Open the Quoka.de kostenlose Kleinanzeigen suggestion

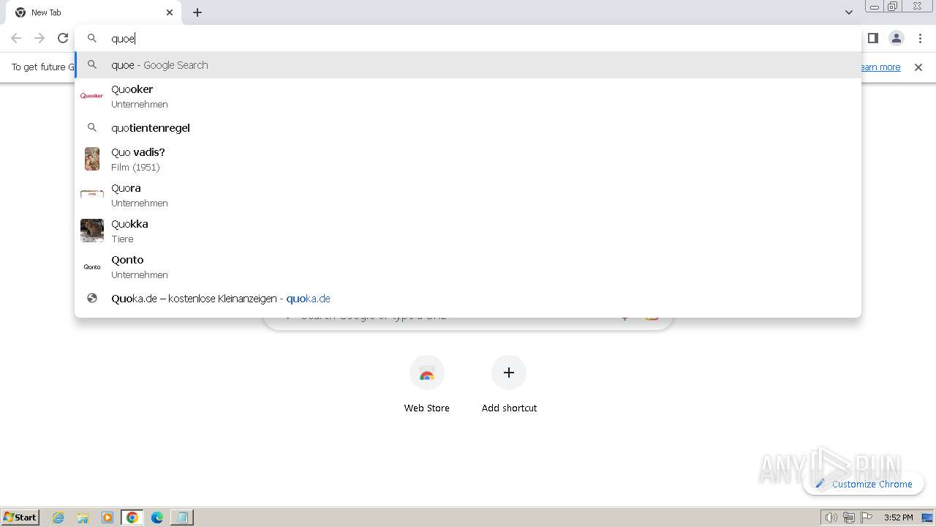click(x=468, y=299)
